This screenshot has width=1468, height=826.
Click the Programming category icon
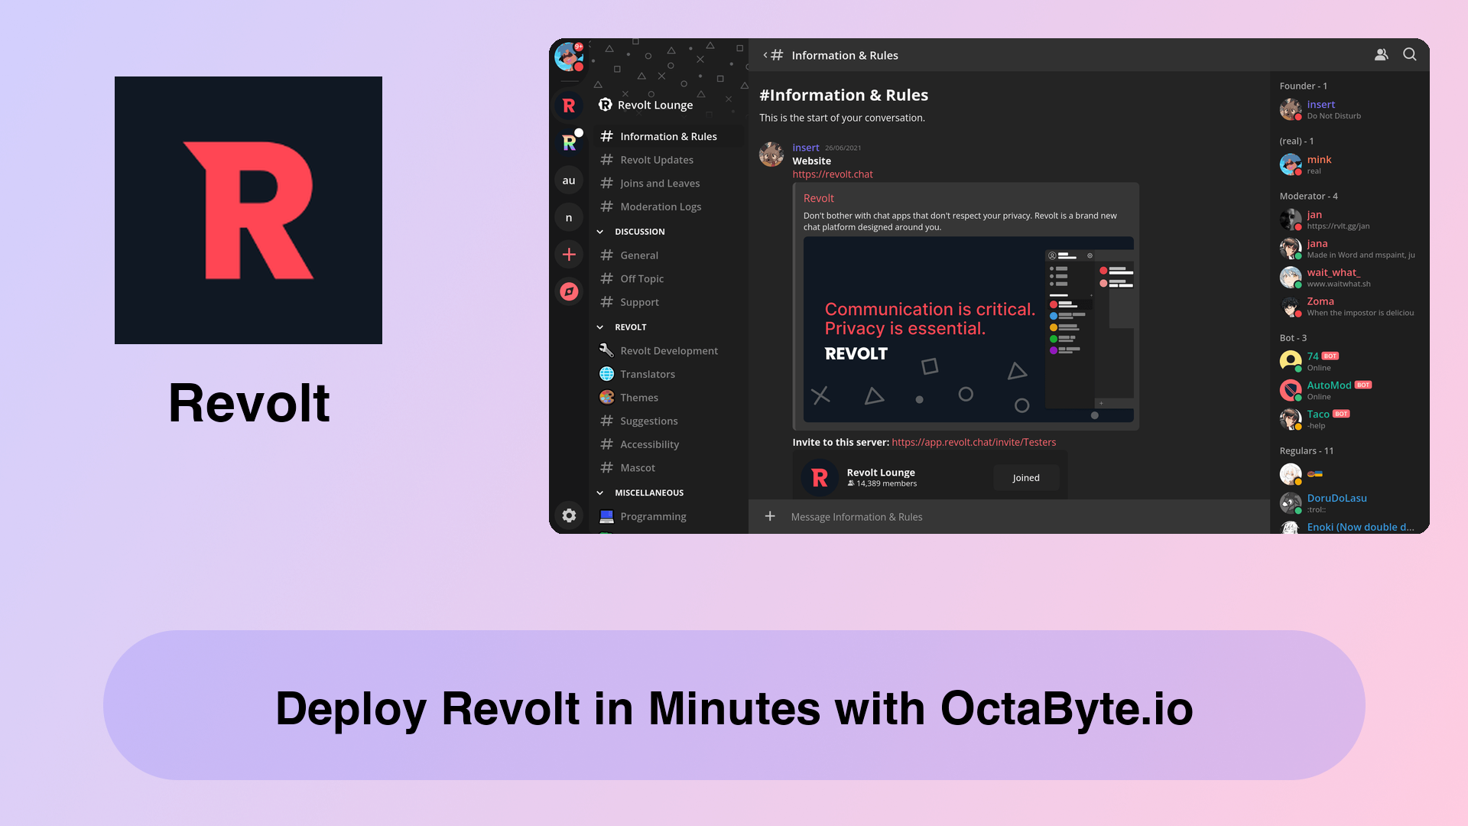(x=606, y=515)
